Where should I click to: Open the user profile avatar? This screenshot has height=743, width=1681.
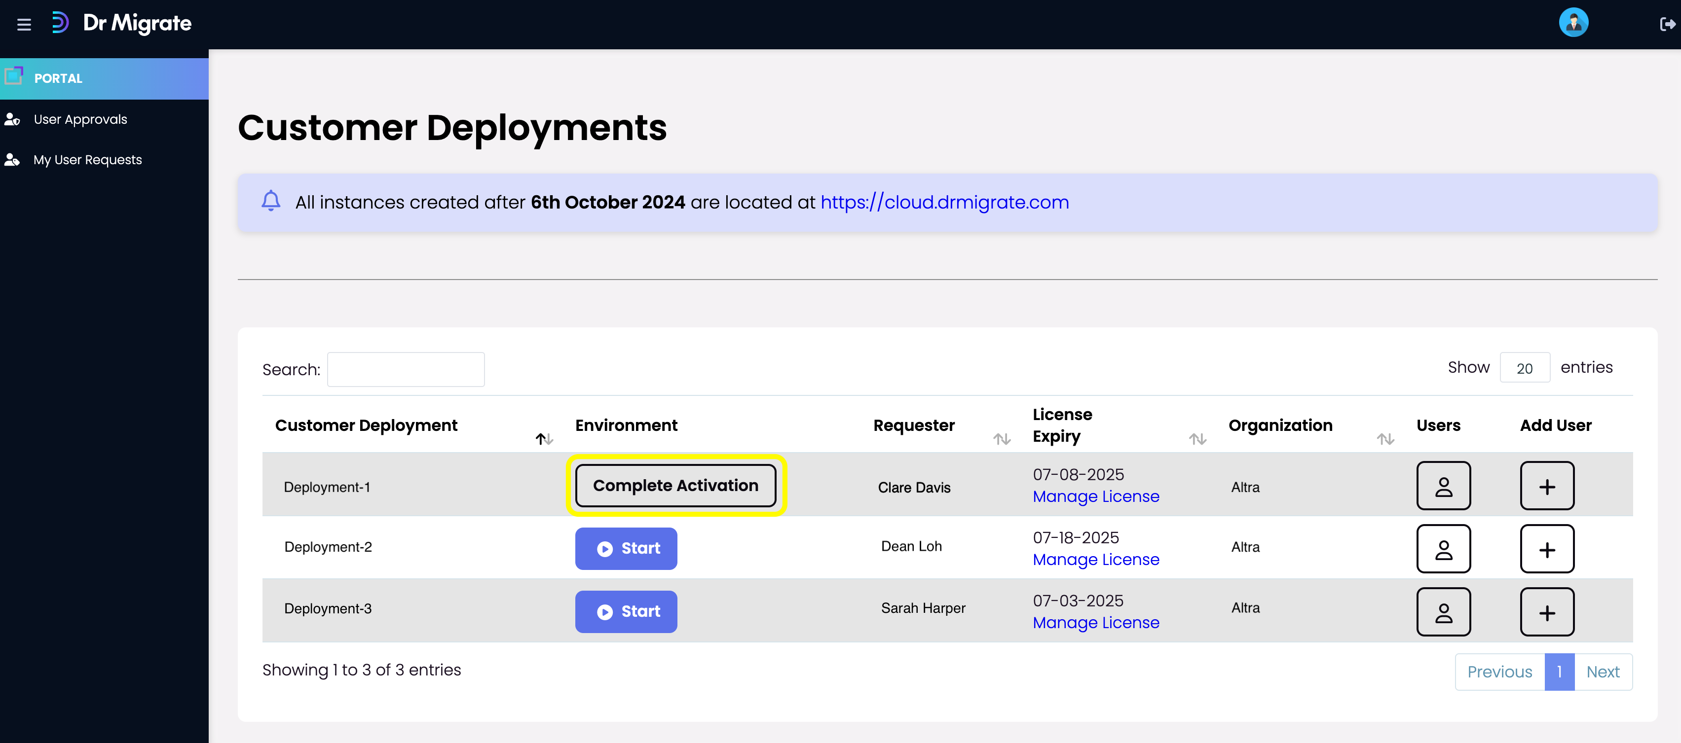pos(1573,23)
